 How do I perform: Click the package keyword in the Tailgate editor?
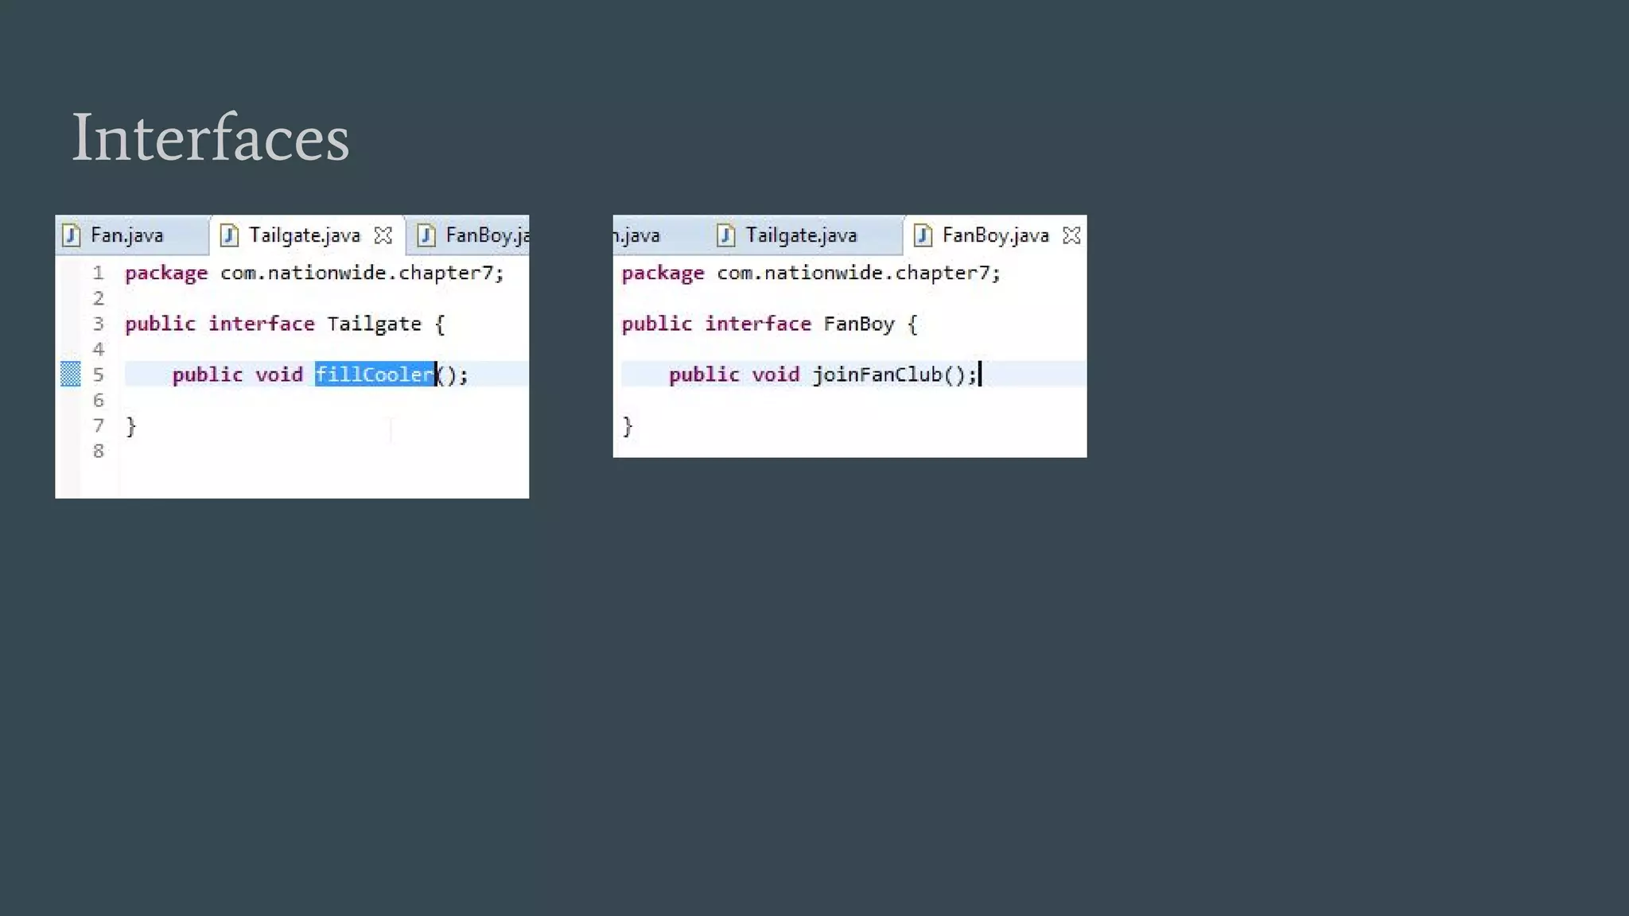(166, 274)
